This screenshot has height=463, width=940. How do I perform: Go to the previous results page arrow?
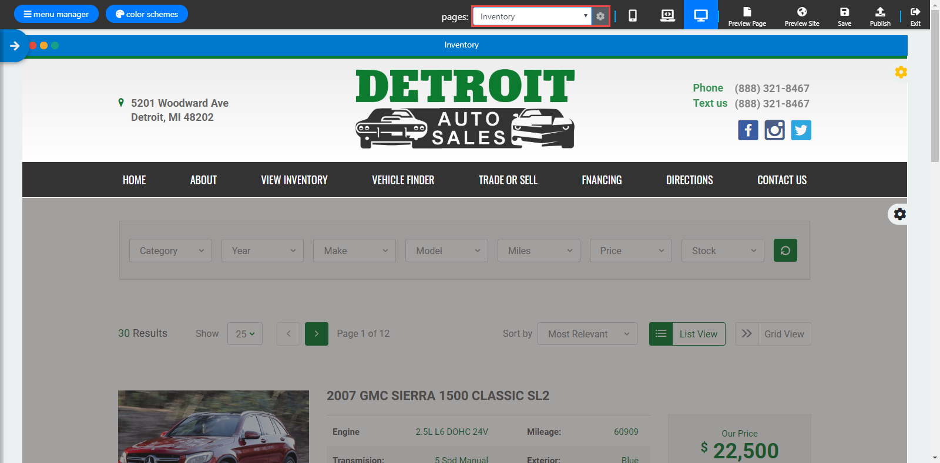[288, 334]
